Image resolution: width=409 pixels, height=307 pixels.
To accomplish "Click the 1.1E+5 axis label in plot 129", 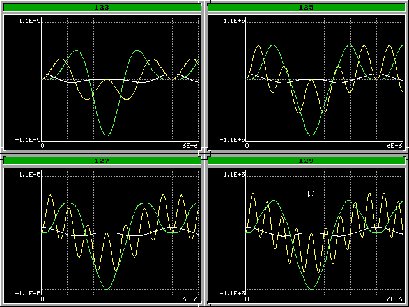I will pyautogui.click(x=234, y=175).
